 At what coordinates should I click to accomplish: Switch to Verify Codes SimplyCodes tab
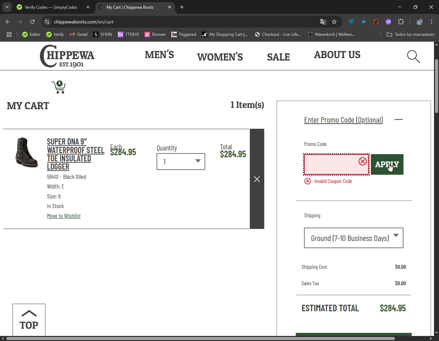pos(51,7)
